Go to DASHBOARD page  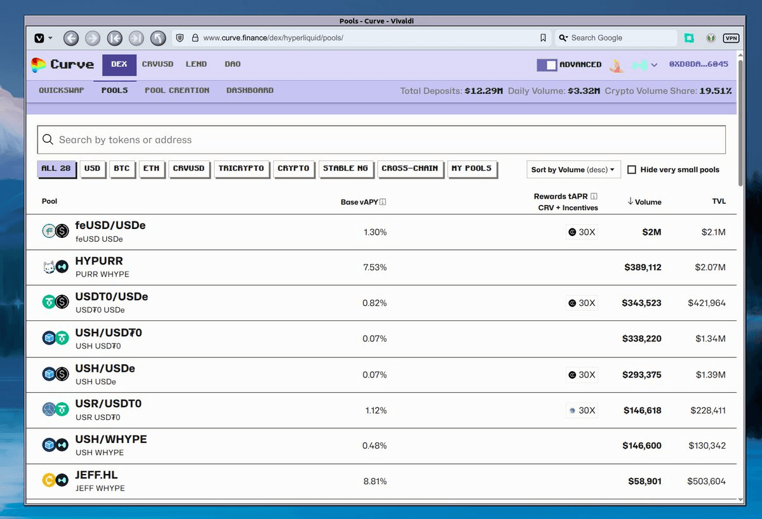coord(250,91)
